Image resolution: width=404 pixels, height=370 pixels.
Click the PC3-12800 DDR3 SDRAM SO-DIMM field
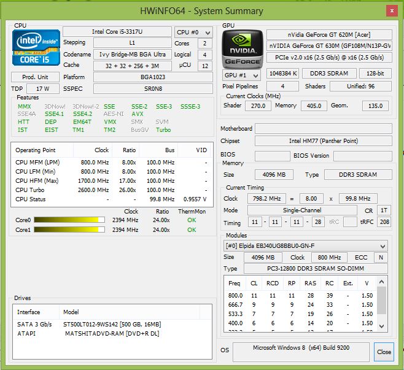pyautogui.click(x=316, y=269)
